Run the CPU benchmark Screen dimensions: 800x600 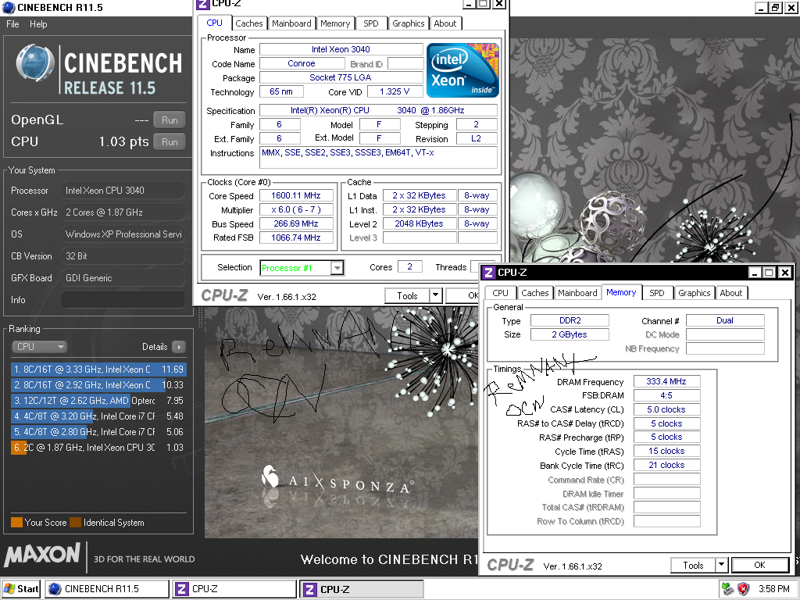(x=170, y=142)
